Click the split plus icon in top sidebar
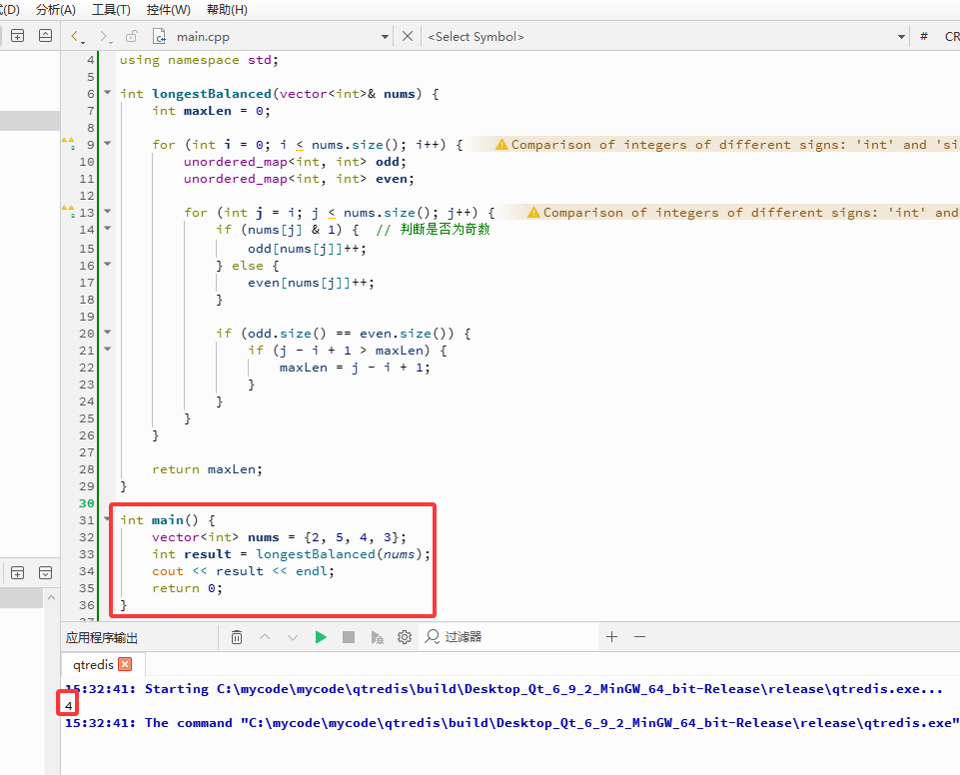The image size is (960, 775). [x=18, y=36]
